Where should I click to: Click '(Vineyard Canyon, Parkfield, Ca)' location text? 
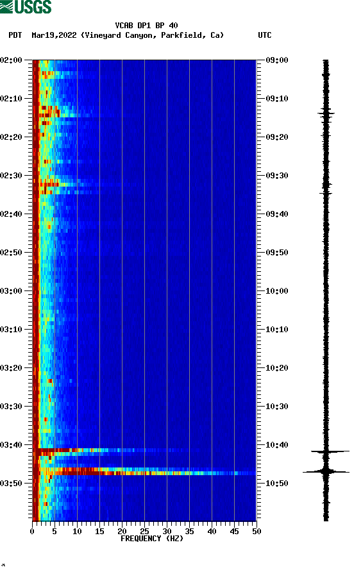[x=152, y=35]
